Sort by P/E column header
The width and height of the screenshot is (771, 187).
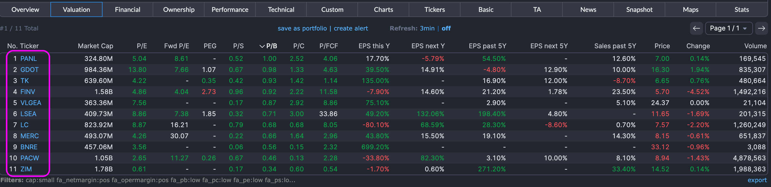[142, 46]
